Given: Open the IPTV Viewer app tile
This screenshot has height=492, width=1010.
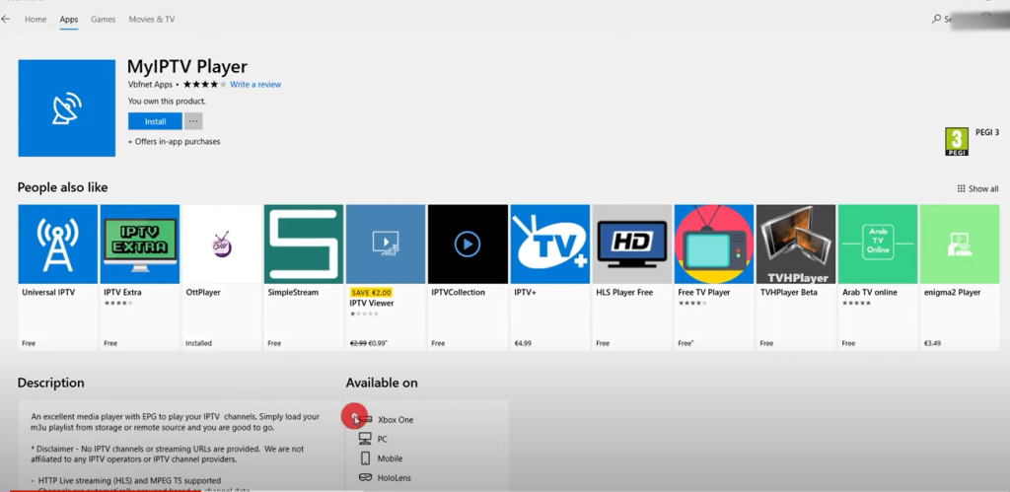Looking at the screenshot, I should [x=386, y=278].
